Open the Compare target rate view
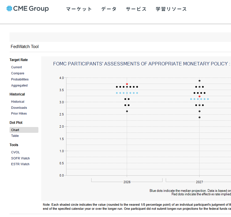The width and height of the screenshot is (231, 217). pos(18,73)
